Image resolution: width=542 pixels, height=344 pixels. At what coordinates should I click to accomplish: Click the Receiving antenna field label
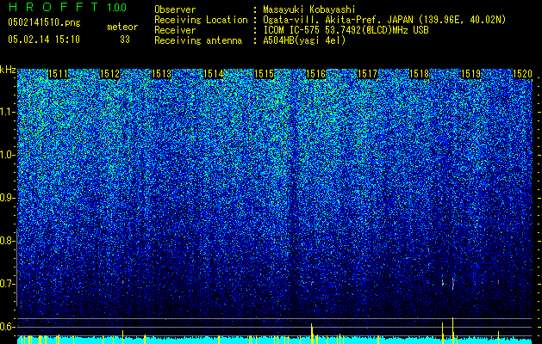point(198,40)
